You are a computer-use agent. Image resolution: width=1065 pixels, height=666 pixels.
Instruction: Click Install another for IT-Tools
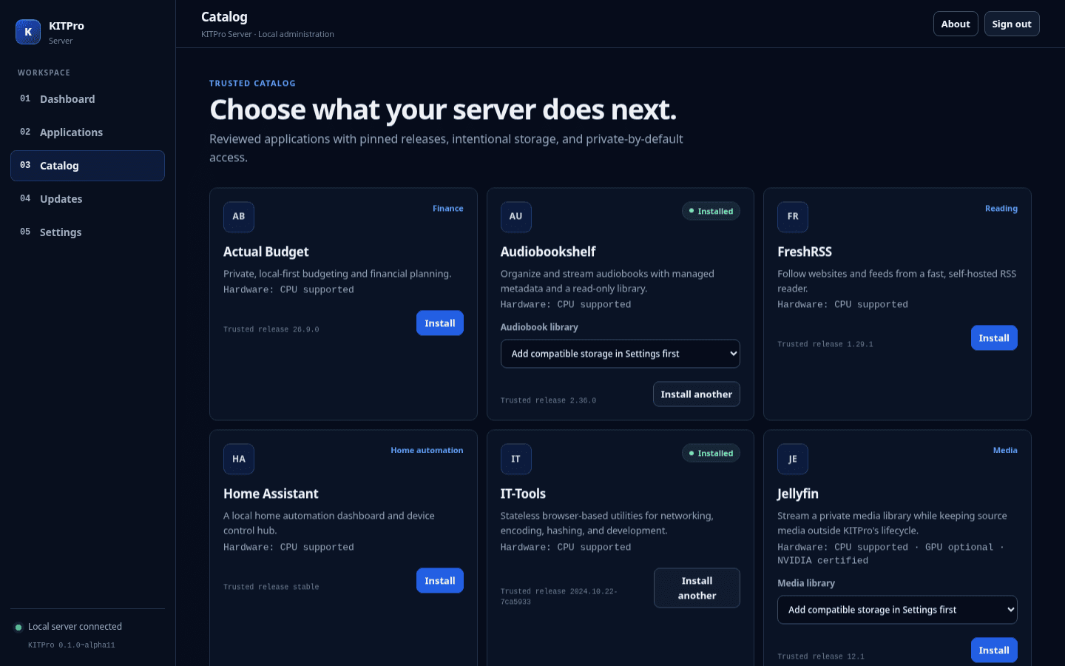point(697,588)
